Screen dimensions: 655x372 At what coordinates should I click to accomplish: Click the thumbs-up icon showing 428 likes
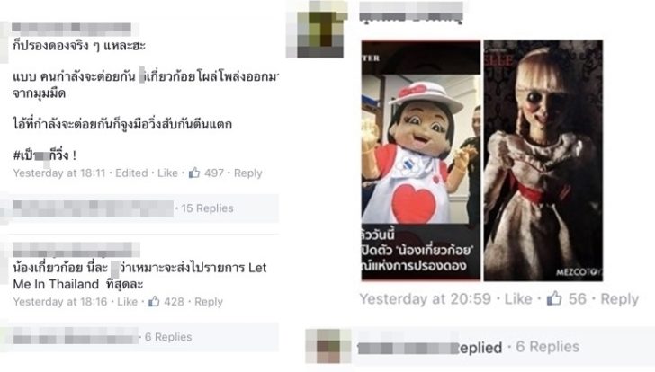(x=154, y=301)
